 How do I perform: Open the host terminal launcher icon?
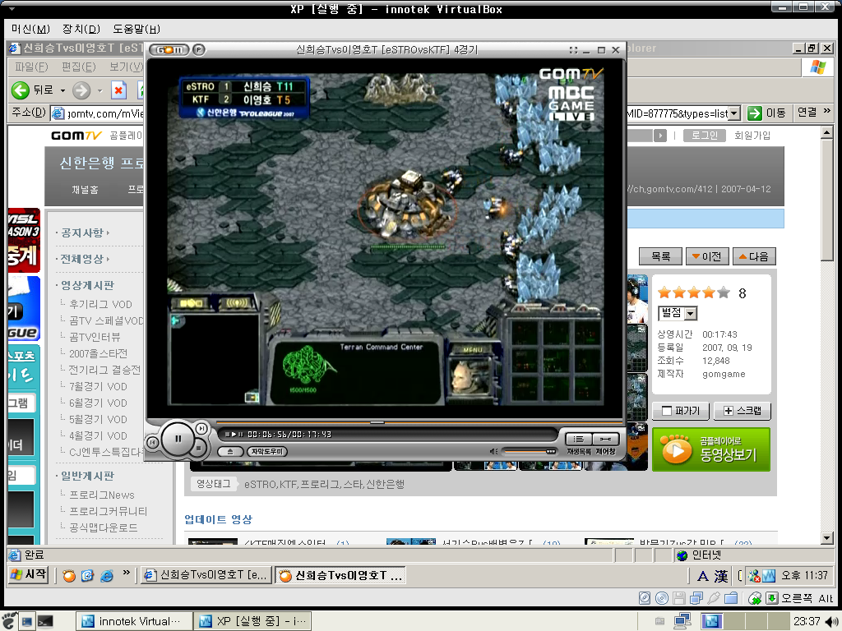45,621
